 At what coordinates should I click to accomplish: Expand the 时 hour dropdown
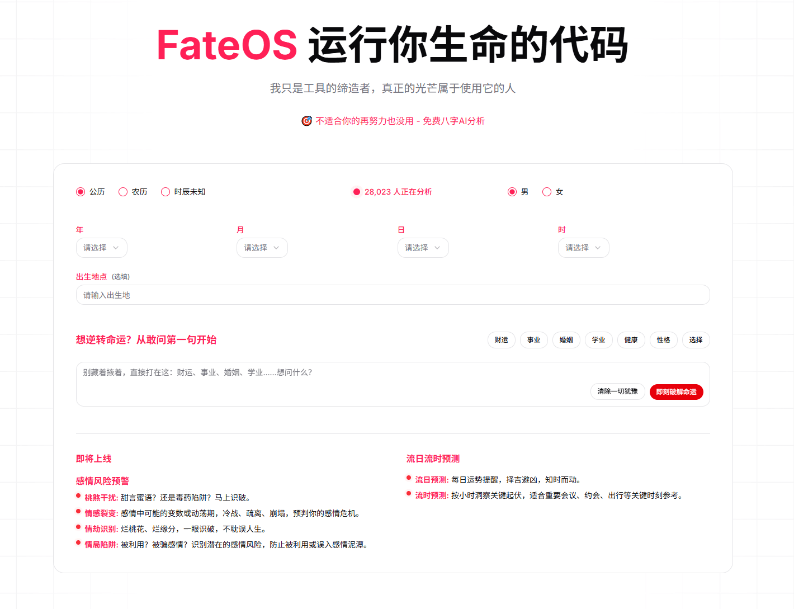(x=584, y=248)
